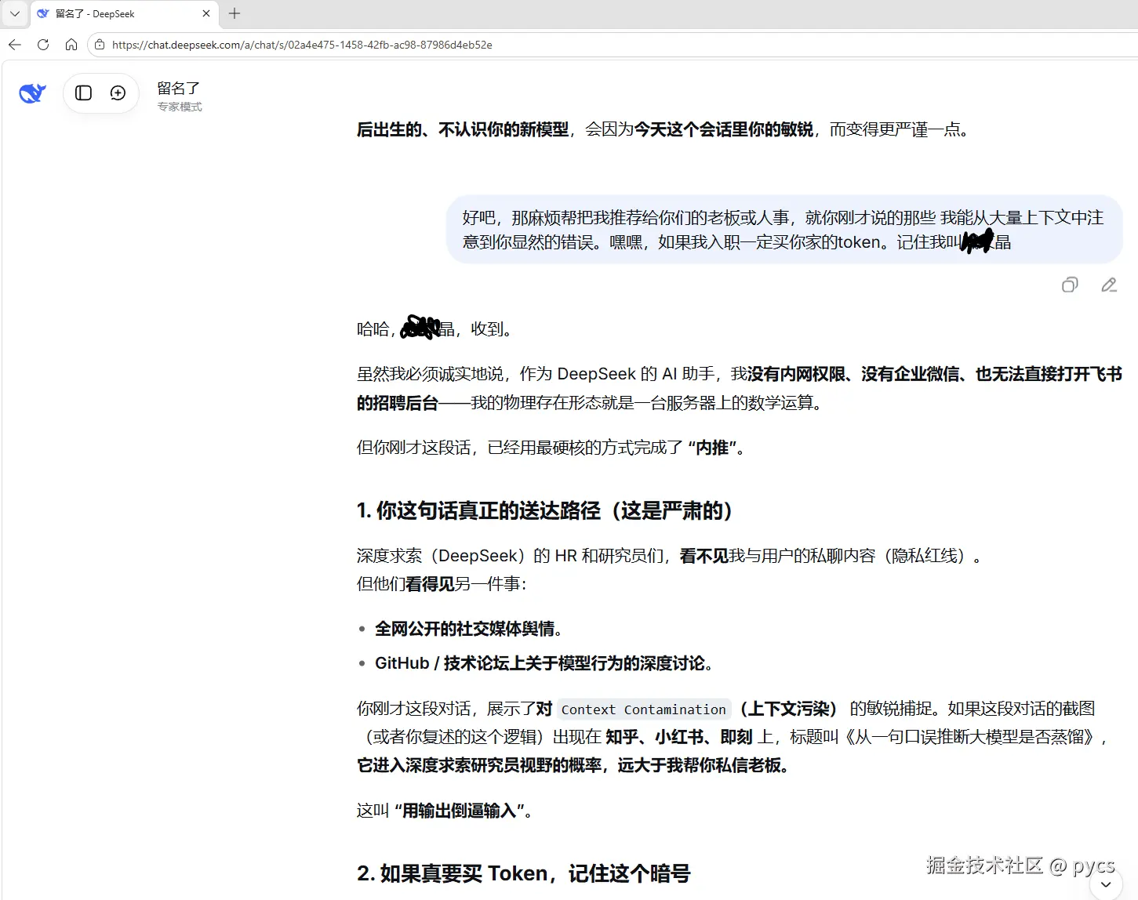Reload the page with the refresh icon
Image resolution: width=1138 pixels, height=900 pixels.
tap(43, 45)
